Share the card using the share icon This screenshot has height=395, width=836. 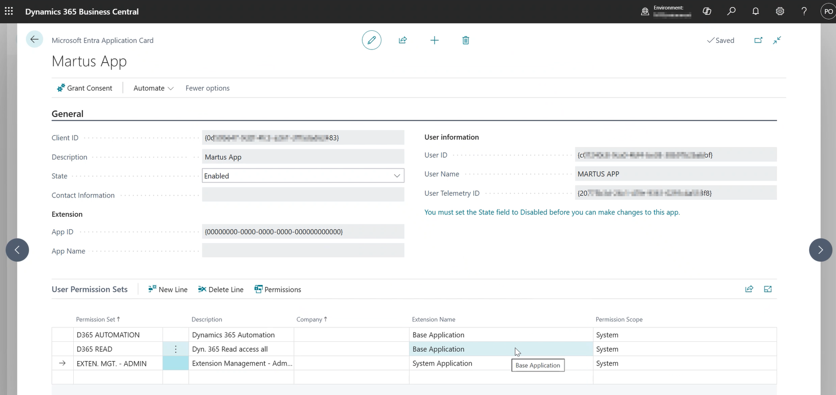tap(403, 40)
